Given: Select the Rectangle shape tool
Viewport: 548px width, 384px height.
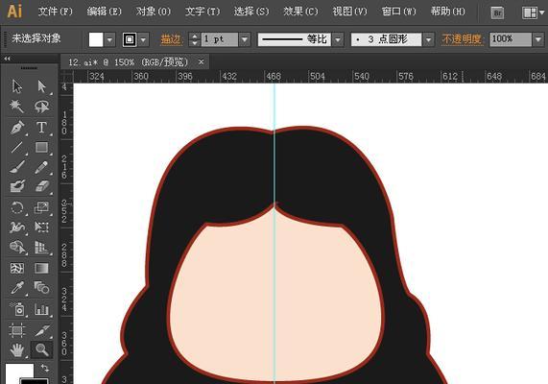Looking at the screenshot, I should 41,147.
